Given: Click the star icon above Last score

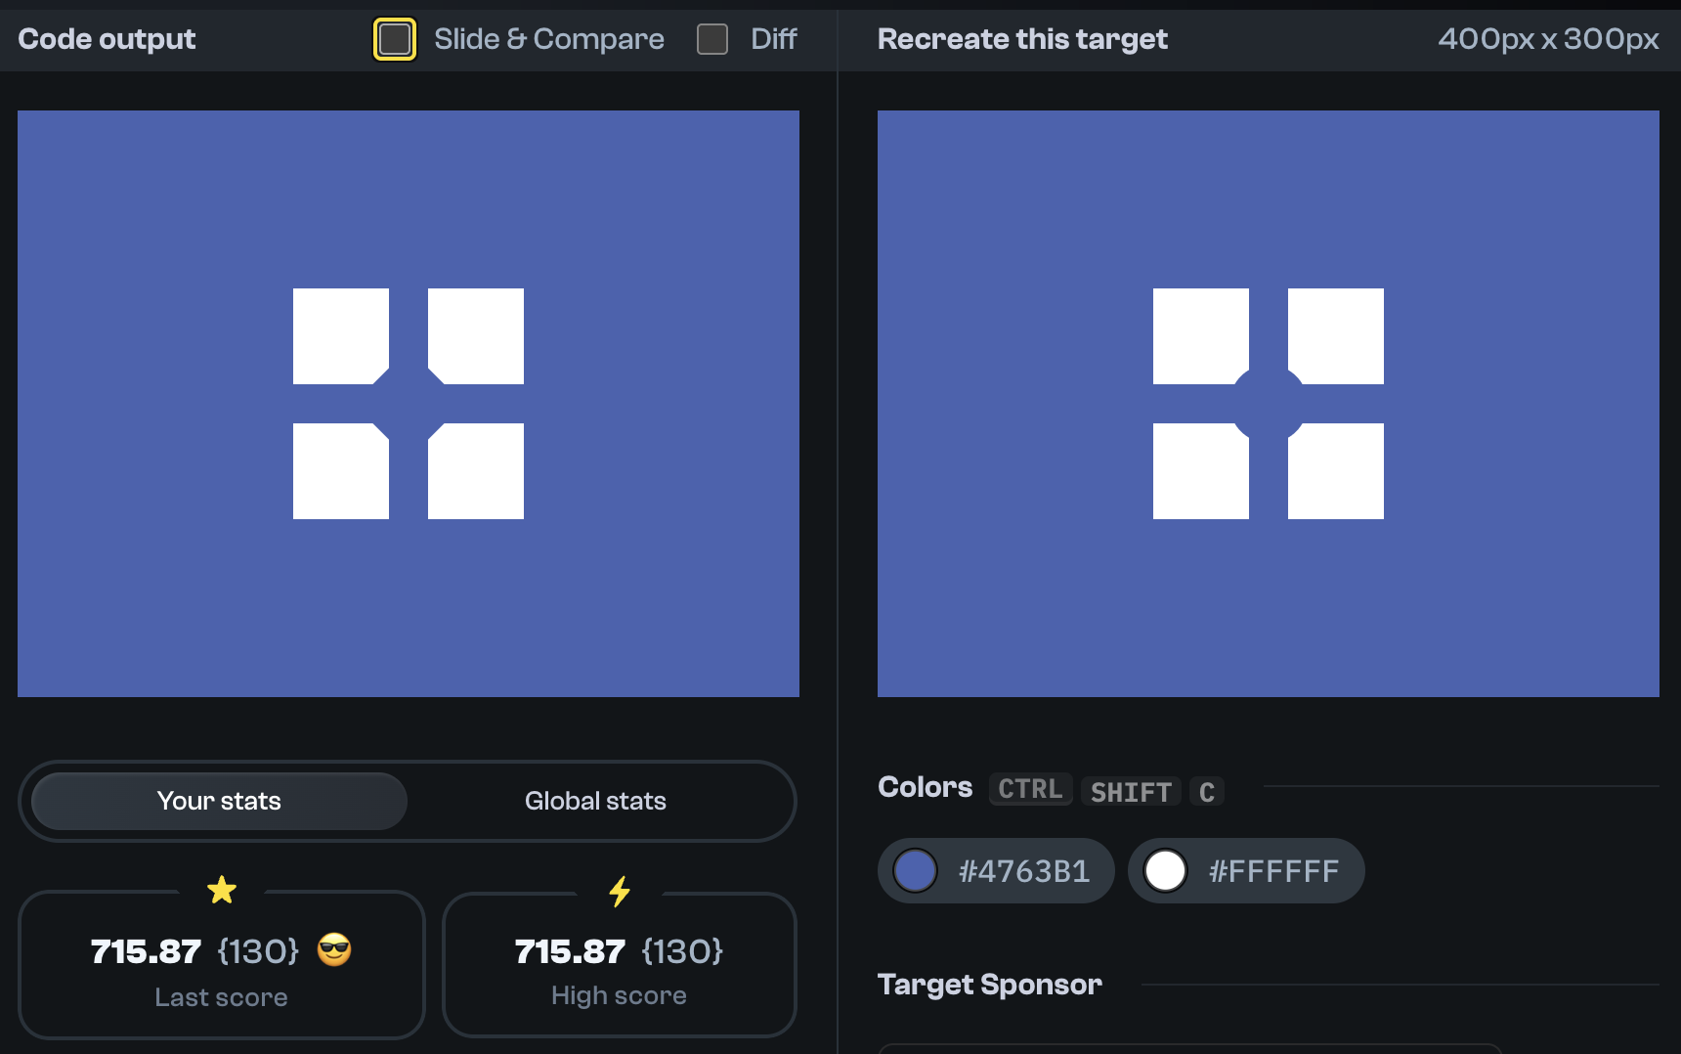Looking at the screenshot, I should click(222, 890).
